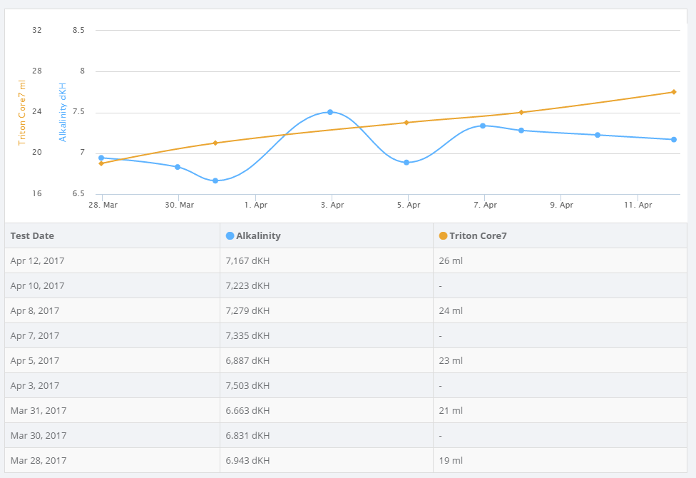Screen dimensions: 696x478
Task: Click the orange Triton Core7 legend dot
Action: click(443, 236)
